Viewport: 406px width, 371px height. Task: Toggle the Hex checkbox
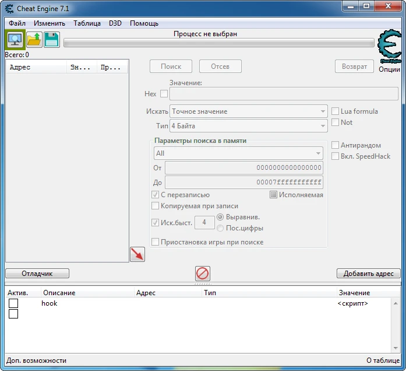coord(164,93)
